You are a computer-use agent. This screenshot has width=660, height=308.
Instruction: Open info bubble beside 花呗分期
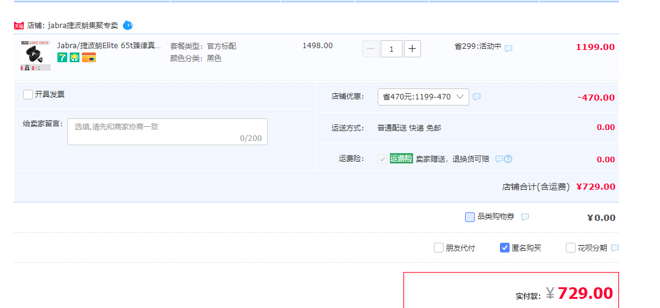(x=615, y=248)
